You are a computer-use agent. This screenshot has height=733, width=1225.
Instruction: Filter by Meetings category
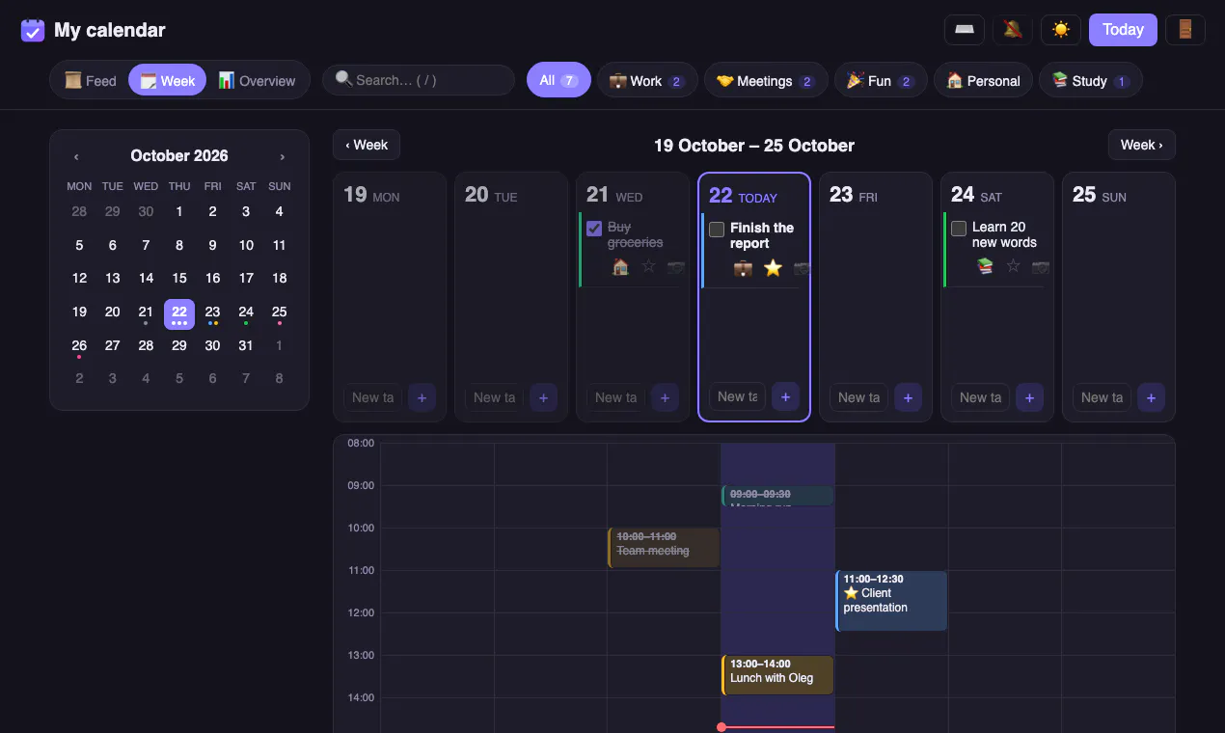click(x=766, y=81)
